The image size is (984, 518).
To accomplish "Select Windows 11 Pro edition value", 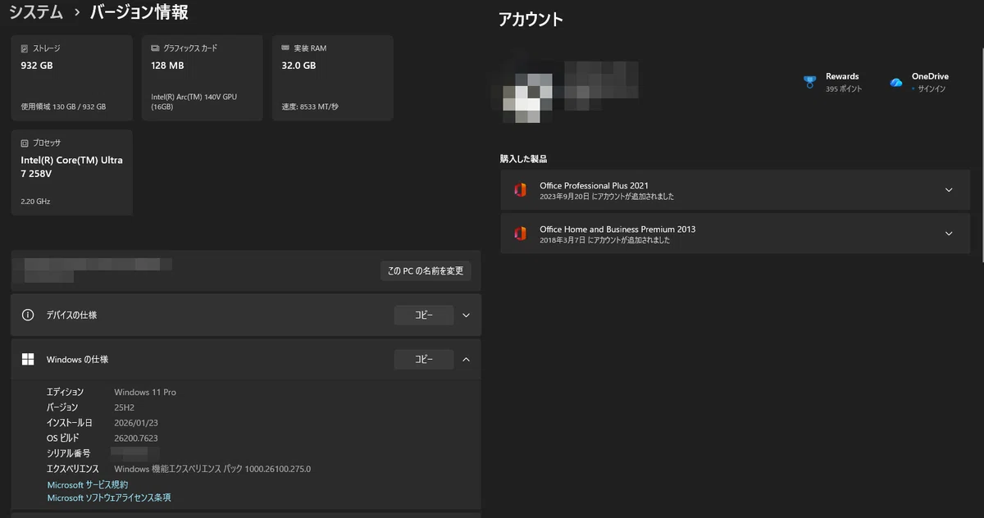I will click(145, 393).
